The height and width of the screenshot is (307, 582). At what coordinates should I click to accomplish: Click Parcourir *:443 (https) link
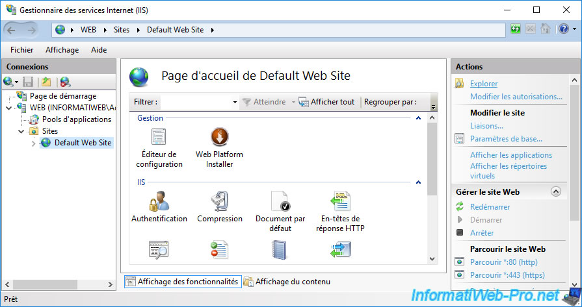tap(507, 275)
